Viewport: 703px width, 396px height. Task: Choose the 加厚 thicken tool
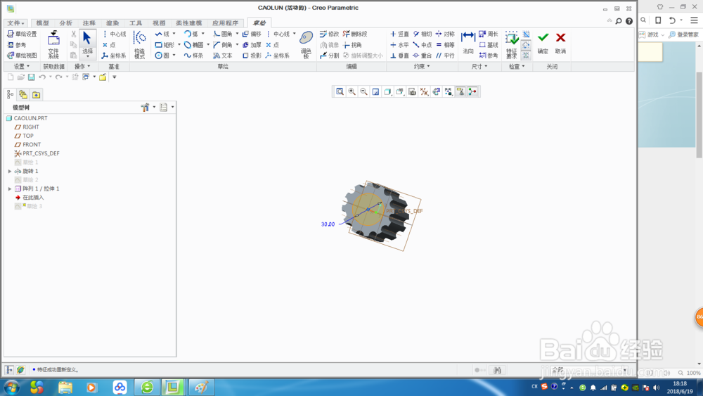pos(252,45)
